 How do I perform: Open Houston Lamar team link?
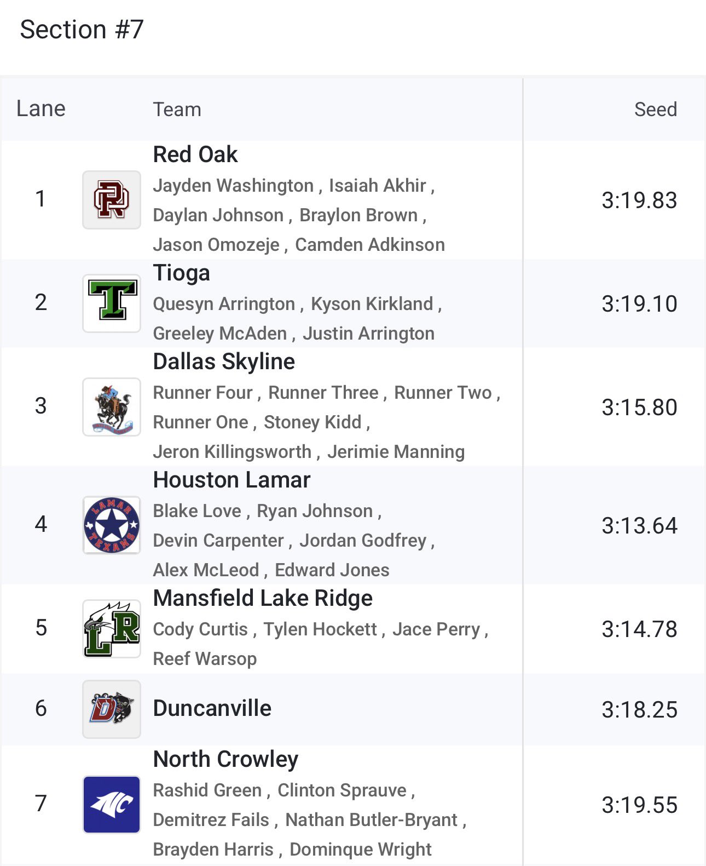pos(232,480)
